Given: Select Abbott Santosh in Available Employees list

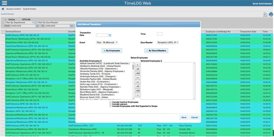Looking at the screenshot, I should click(105, 63).
